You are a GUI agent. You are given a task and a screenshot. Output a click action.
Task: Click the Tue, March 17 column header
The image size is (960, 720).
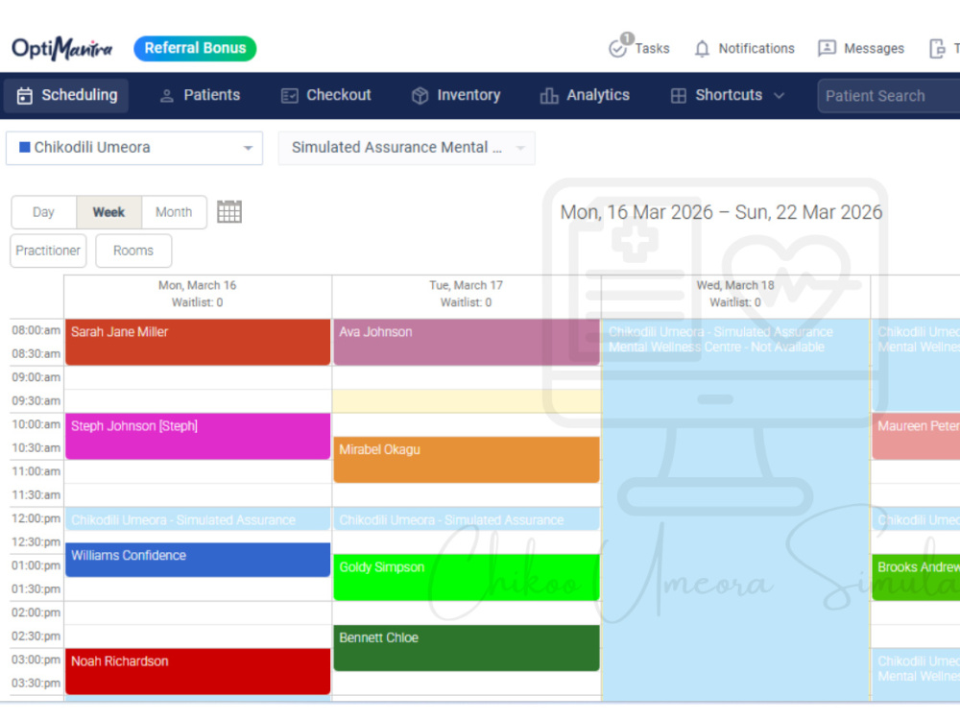[x=466, y=285]
